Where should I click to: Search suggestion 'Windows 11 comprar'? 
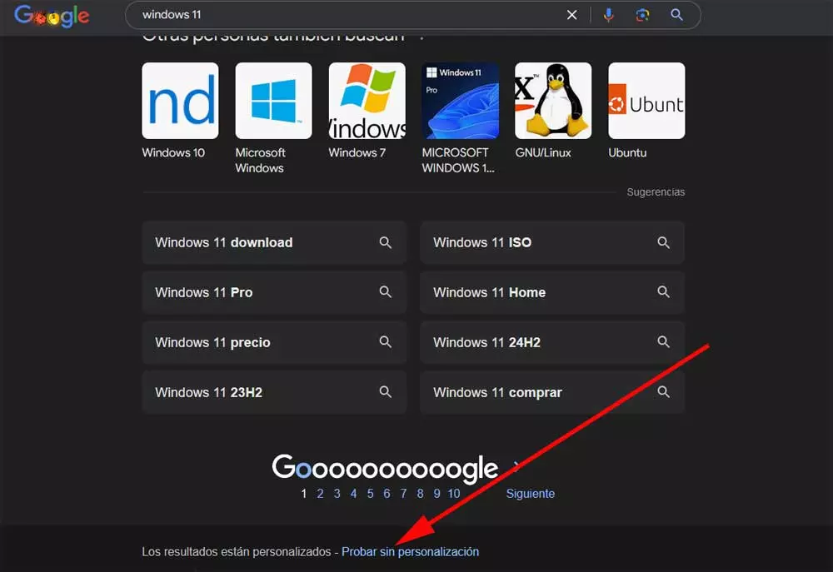point(552,392)
